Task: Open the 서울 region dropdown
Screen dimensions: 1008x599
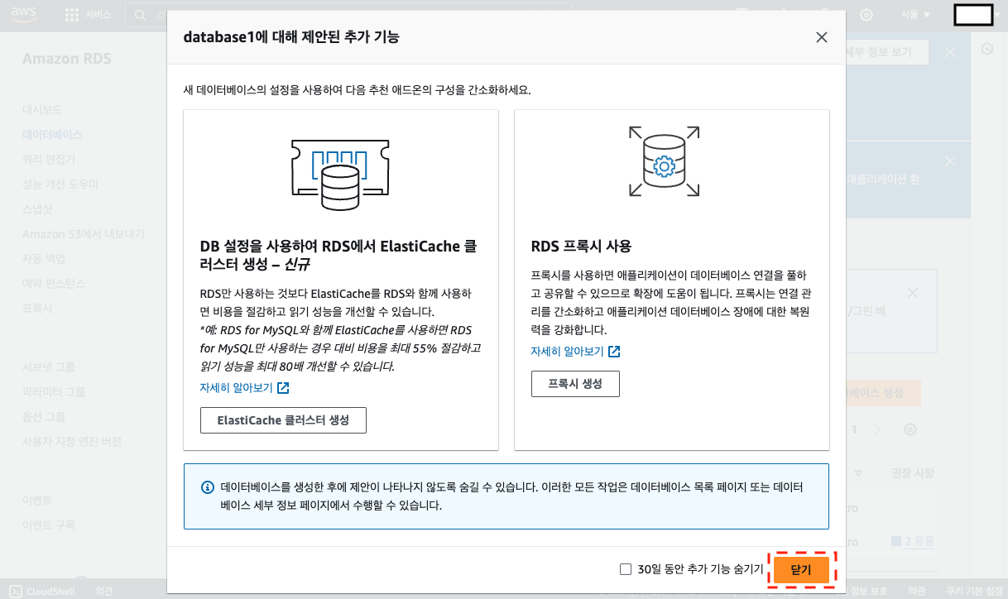Action: [x=915, y=15]
